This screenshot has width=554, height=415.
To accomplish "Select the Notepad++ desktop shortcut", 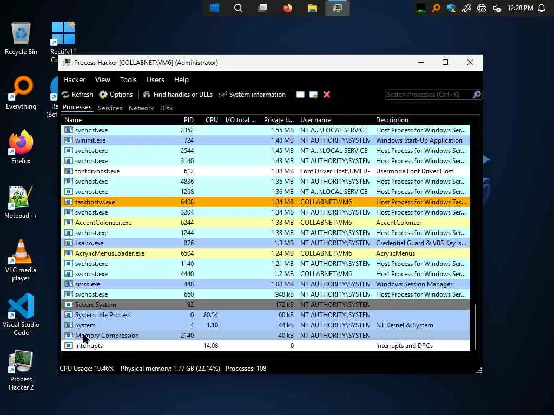I will (21, 202).
